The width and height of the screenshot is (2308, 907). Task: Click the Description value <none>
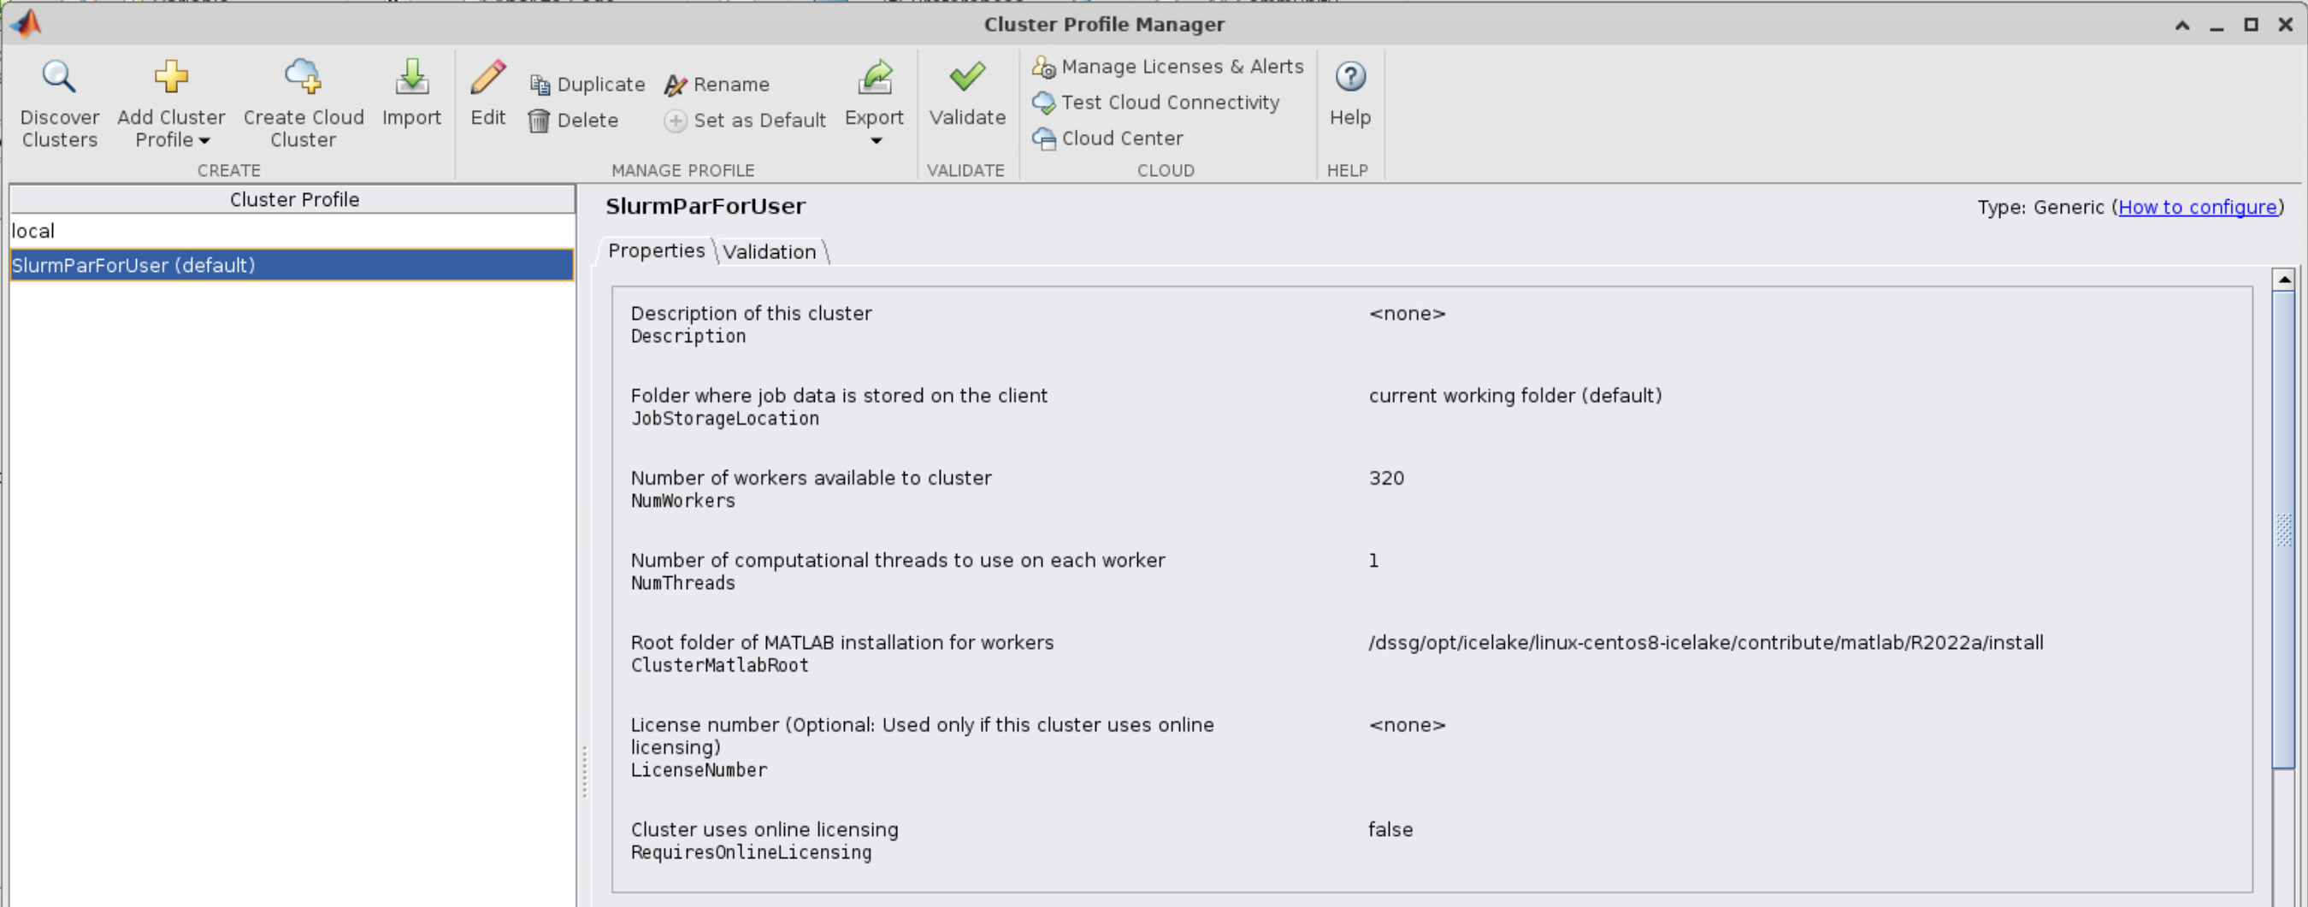[1407, 314]
